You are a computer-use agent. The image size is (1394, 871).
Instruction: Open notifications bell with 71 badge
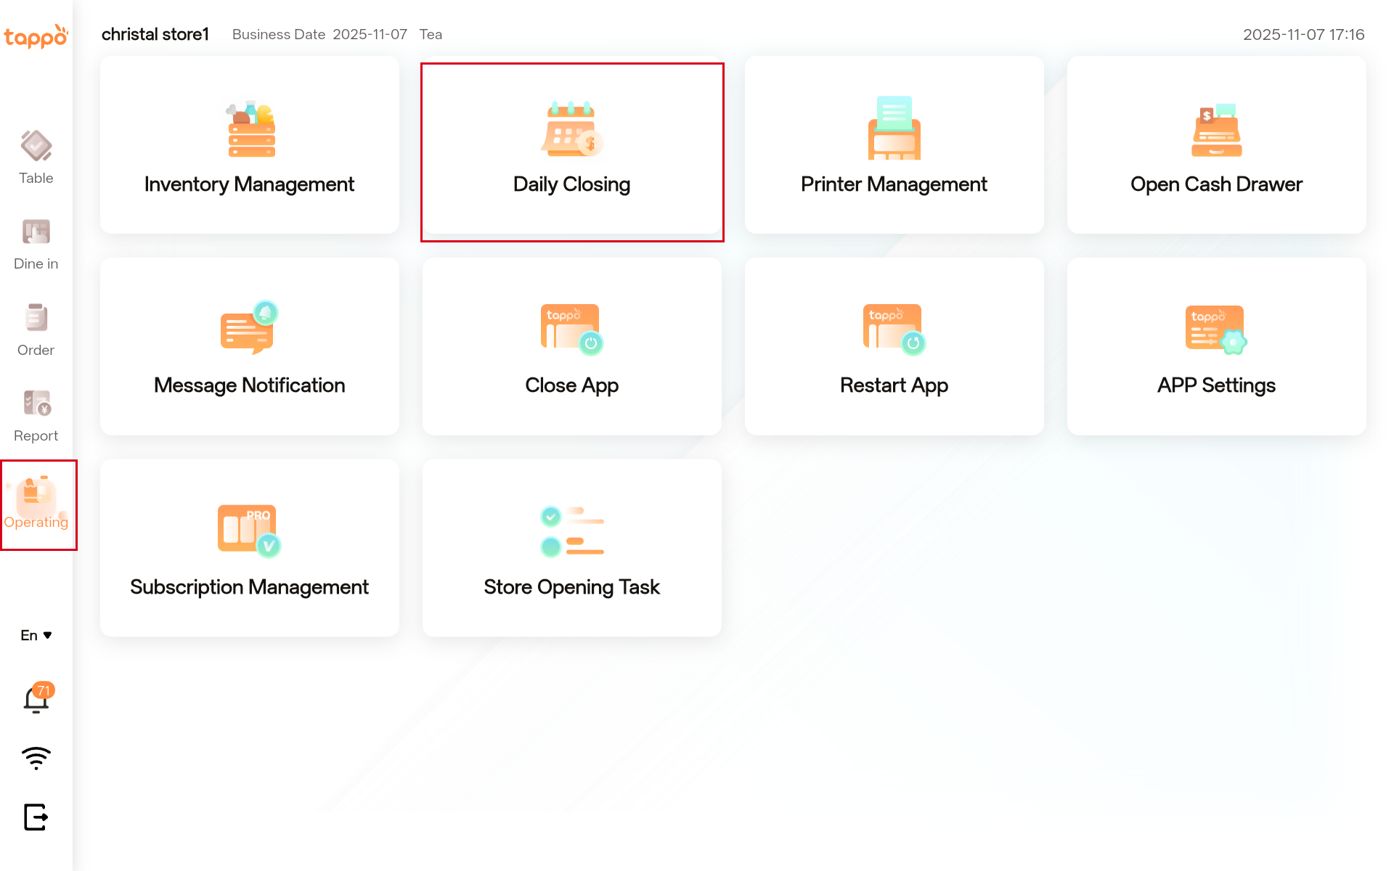(36, 699)
